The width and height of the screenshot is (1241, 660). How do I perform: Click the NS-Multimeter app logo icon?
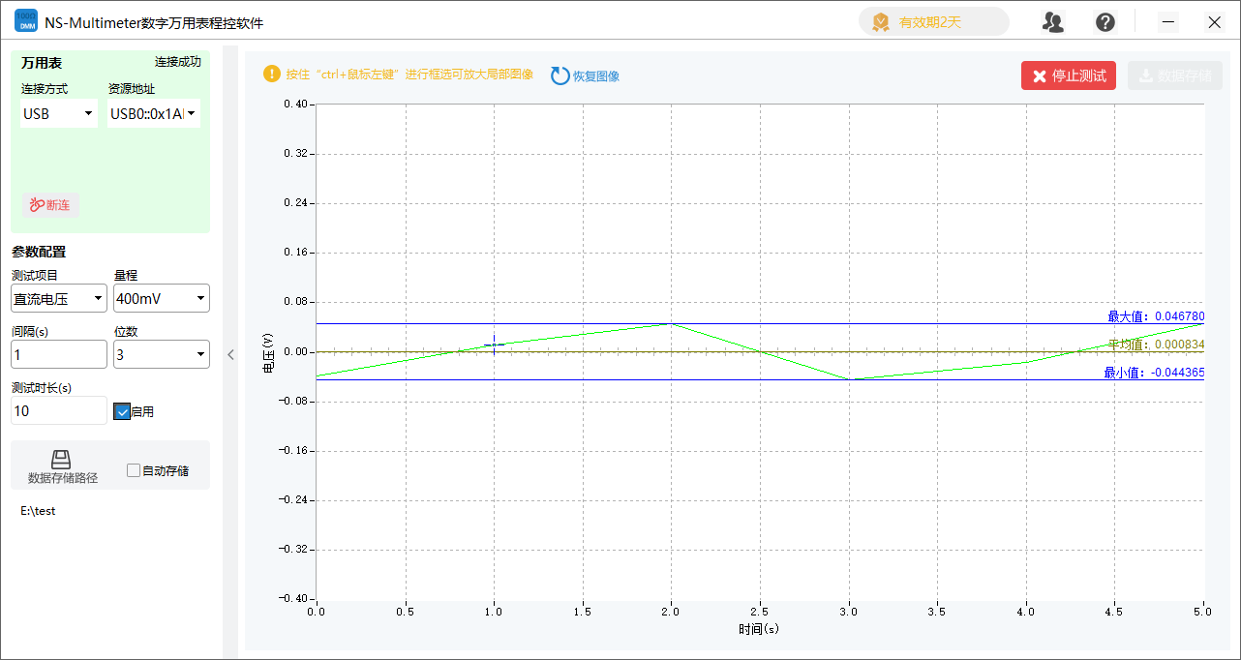pos(25,21)
